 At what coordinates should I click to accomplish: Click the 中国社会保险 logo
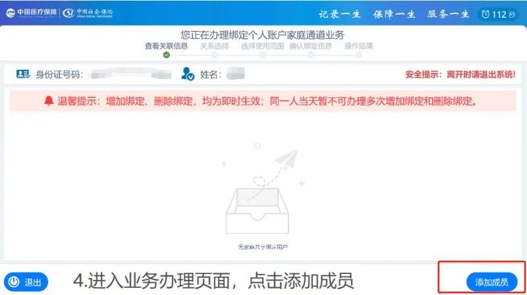click(88, 13)
